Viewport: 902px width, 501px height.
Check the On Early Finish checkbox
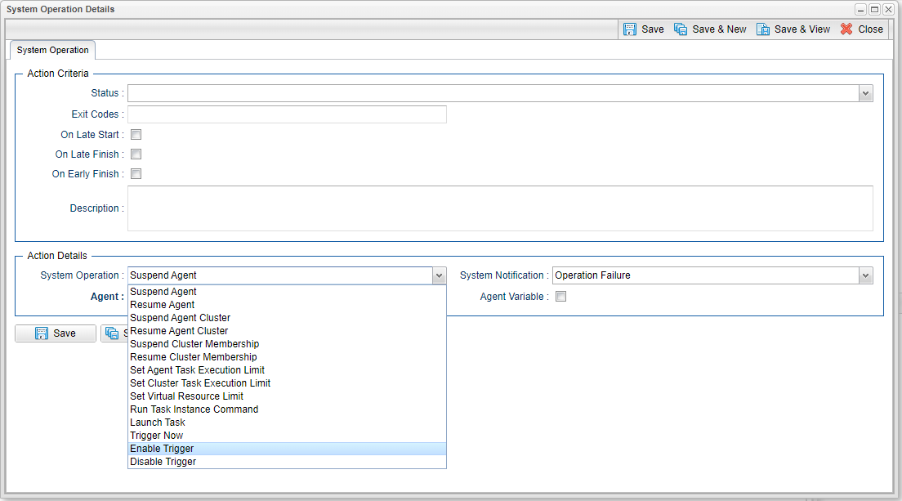(x=136, y=174)
